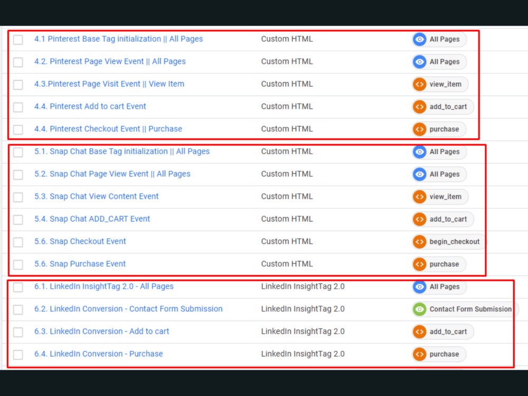This screenshot has width=528, height=396.
Task: Click the code icon on Pinterest view_item trigger
Action: [x=419, y=84]
